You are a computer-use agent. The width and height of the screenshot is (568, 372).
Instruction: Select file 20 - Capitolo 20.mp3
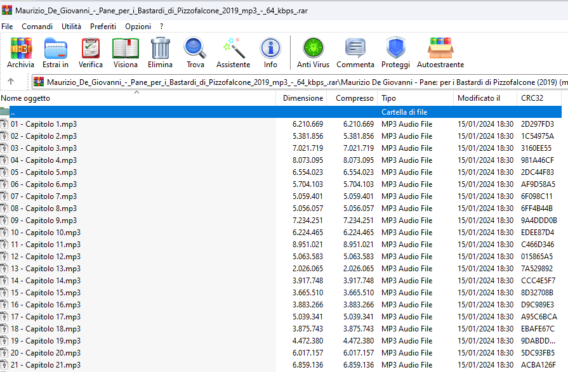click(281, 352)
